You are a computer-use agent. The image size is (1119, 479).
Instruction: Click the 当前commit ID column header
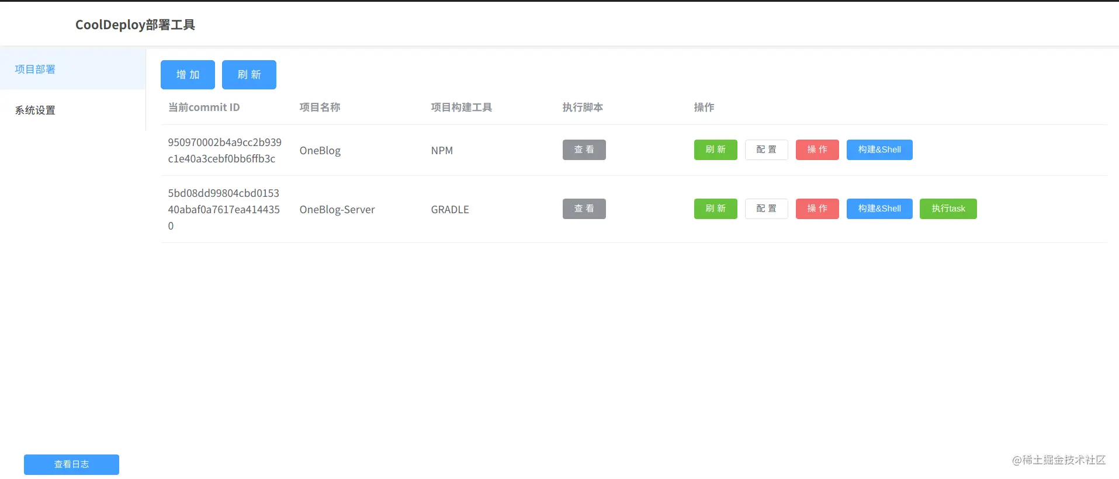pyautogui.click(x=204, y=107)
